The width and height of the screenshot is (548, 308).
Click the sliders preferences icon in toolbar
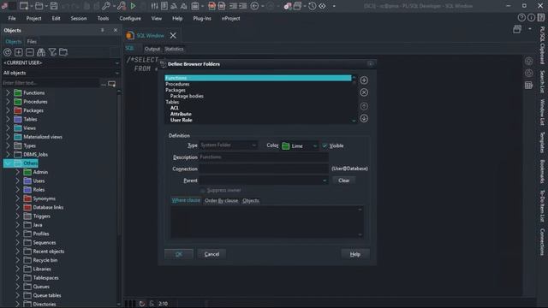point(154,6)
